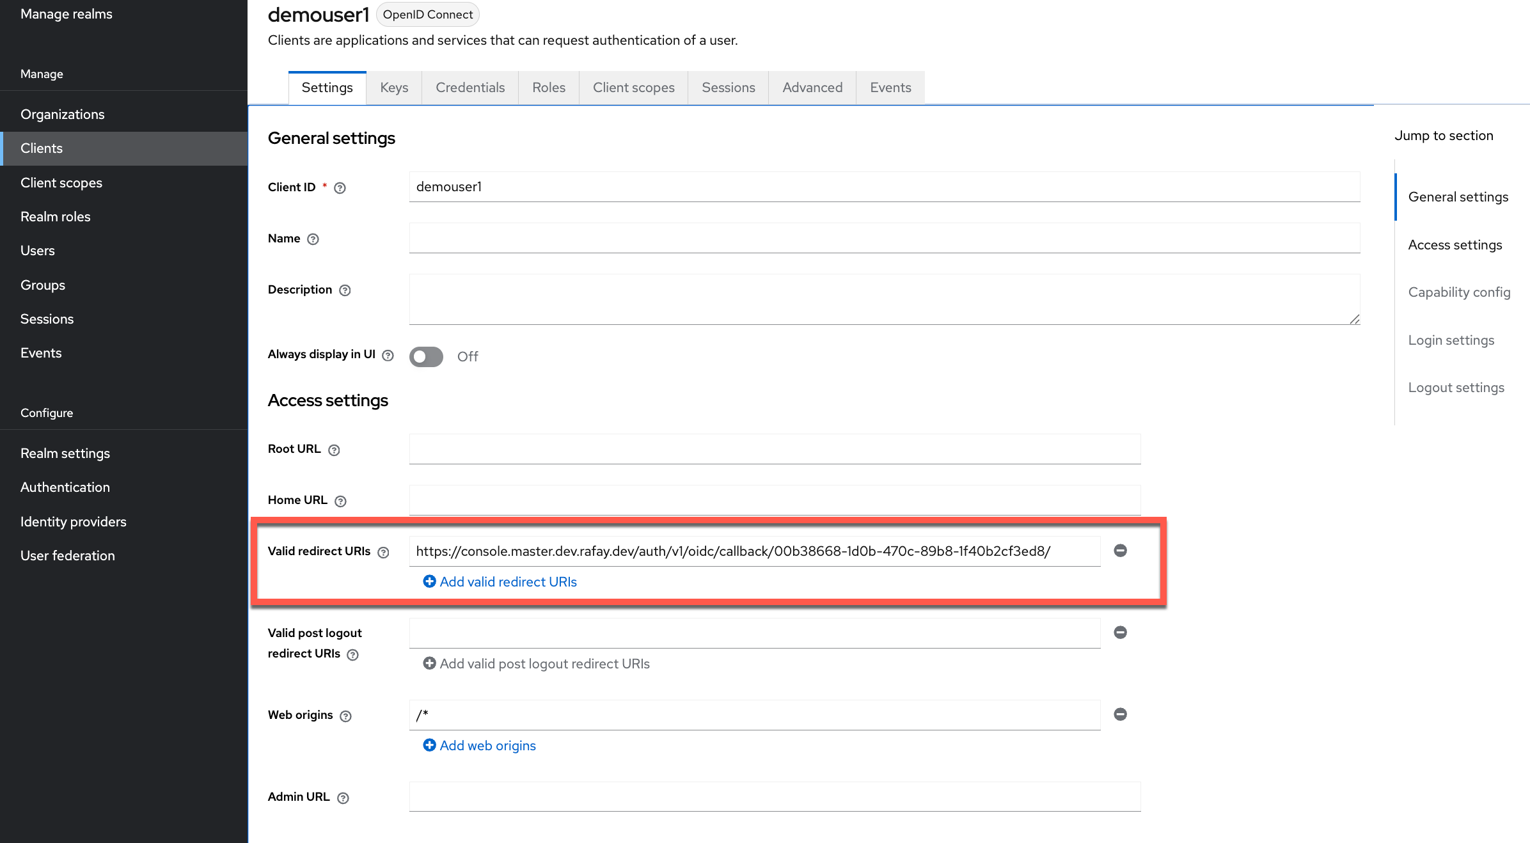Viewport: 1530px width, 843px height.
Task: Click help icon for Valid redirect URIs
Action: click(383, 553)
